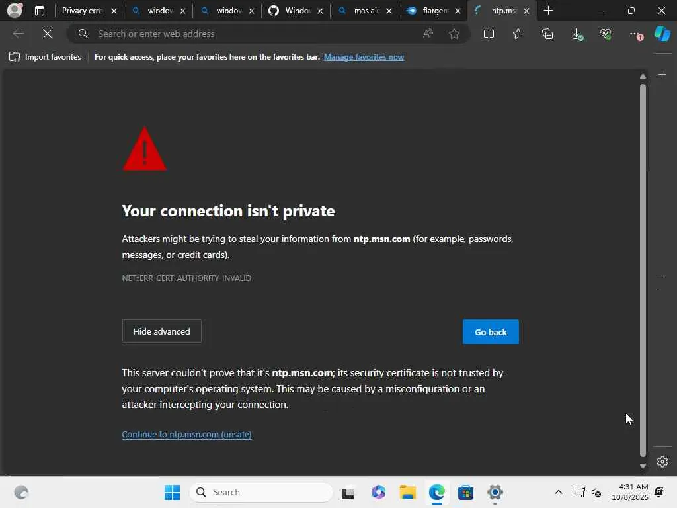Open a new tab
This screenshot has height=508, width=677.
(x=548, y=11)
